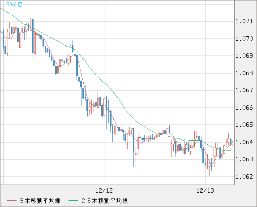Click the 1.070 price axis label
The height and width of the screenshot is (207, 257).
click(244, 39)
